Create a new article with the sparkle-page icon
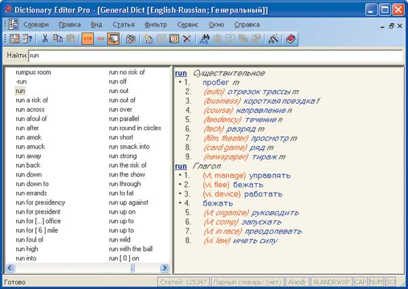 148,39
